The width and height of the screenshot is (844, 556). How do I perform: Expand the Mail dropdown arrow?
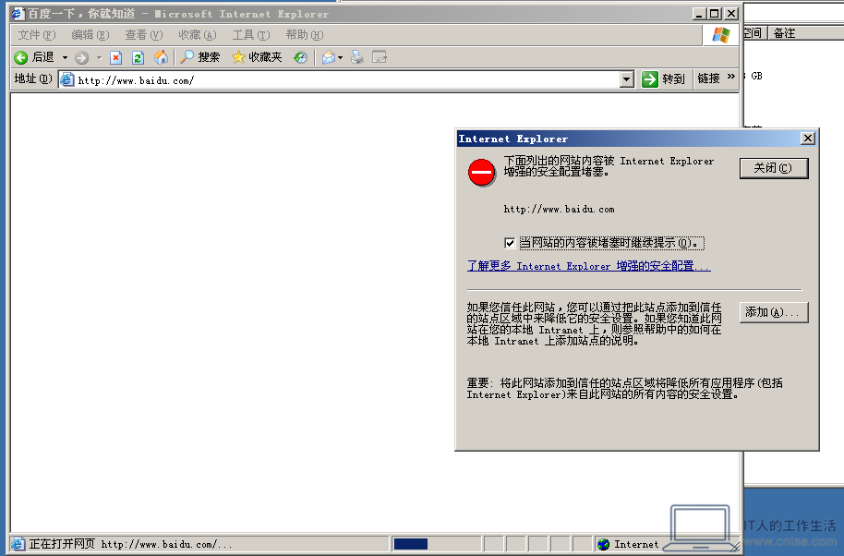coord(340,57)
